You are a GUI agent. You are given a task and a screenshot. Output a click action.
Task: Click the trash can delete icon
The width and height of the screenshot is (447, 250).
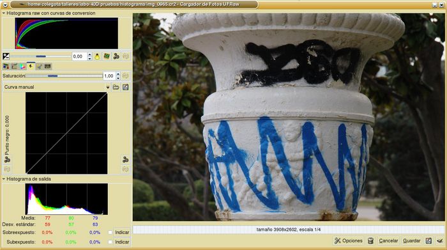[370, 241]
